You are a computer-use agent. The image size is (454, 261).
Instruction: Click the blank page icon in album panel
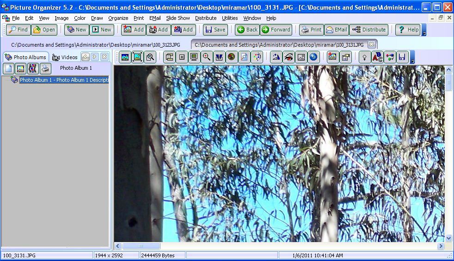click(8, 68)
